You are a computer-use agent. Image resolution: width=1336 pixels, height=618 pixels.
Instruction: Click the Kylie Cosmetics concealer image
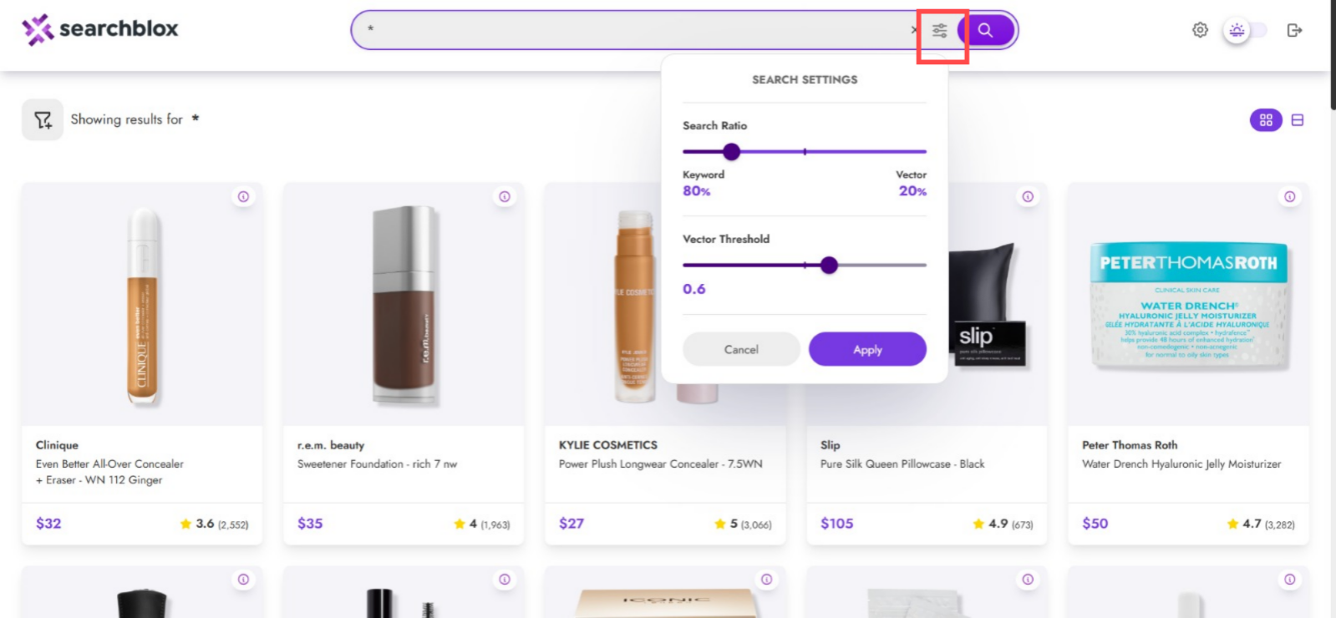tap(636, 306)
